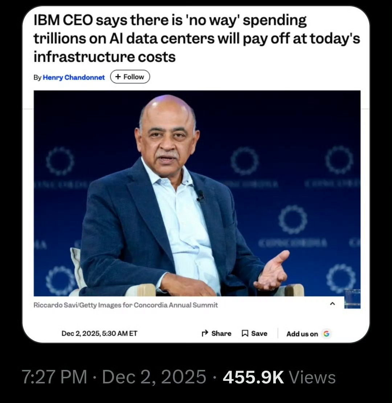Click the Share arrow icon
392x403 pixels.
coord(205,333)
